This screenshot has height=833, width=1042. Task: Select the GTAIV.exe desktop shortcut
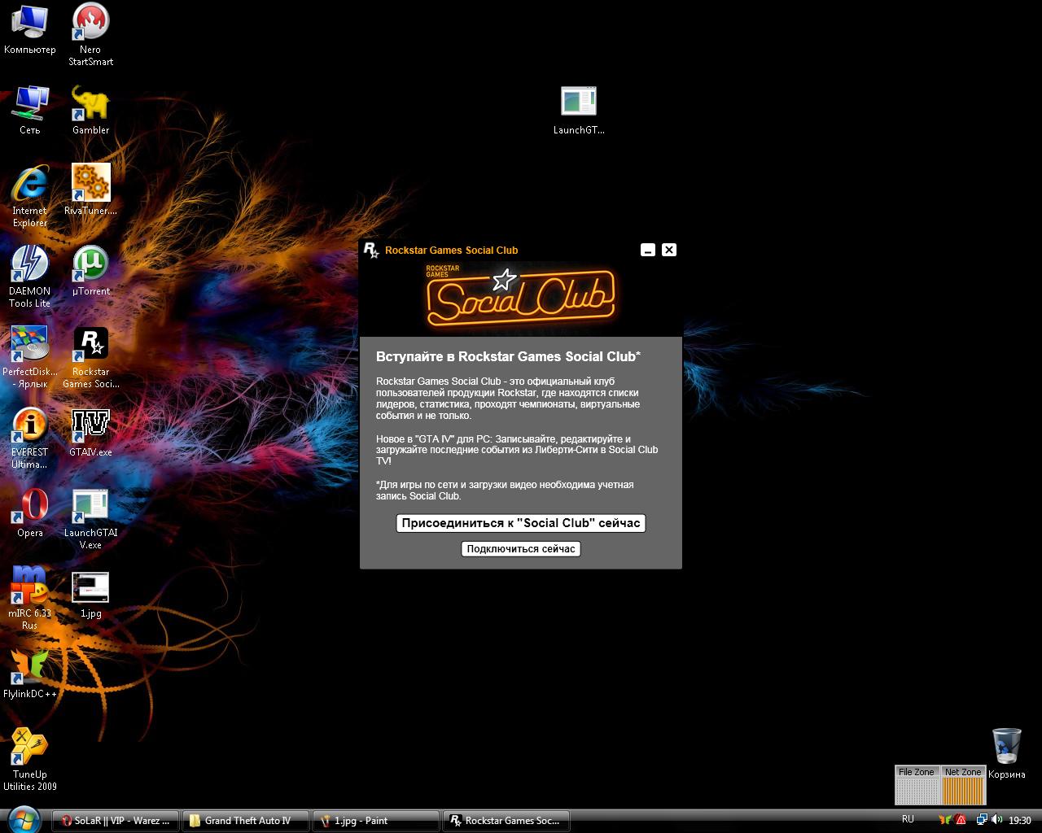(90, 425)
